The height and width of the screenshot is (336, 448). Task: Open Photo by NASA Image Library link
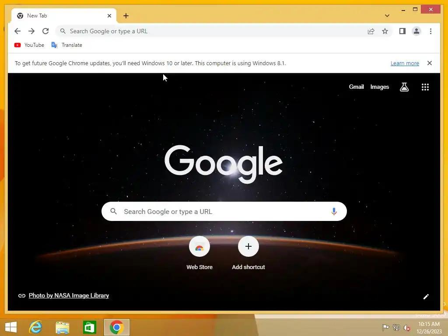coord(69,295)
